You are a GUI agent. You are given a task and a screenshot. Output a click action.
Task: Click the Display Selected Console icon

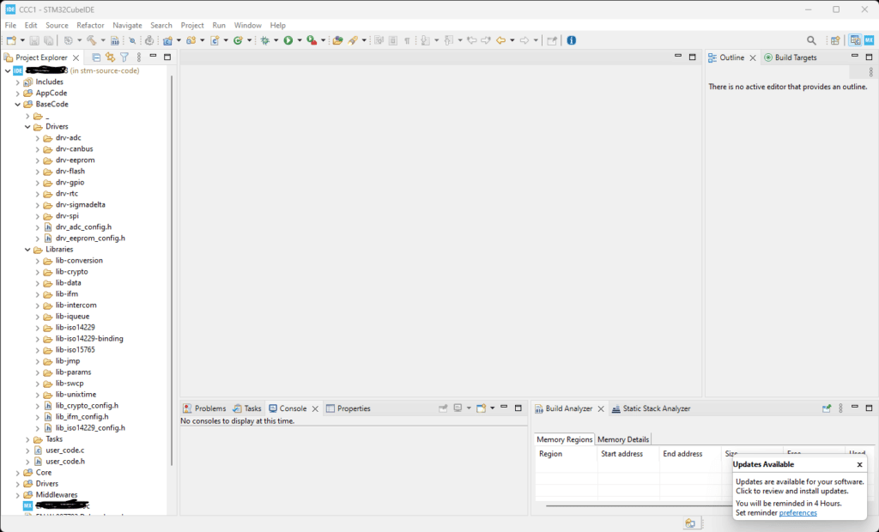pos(458,408)
